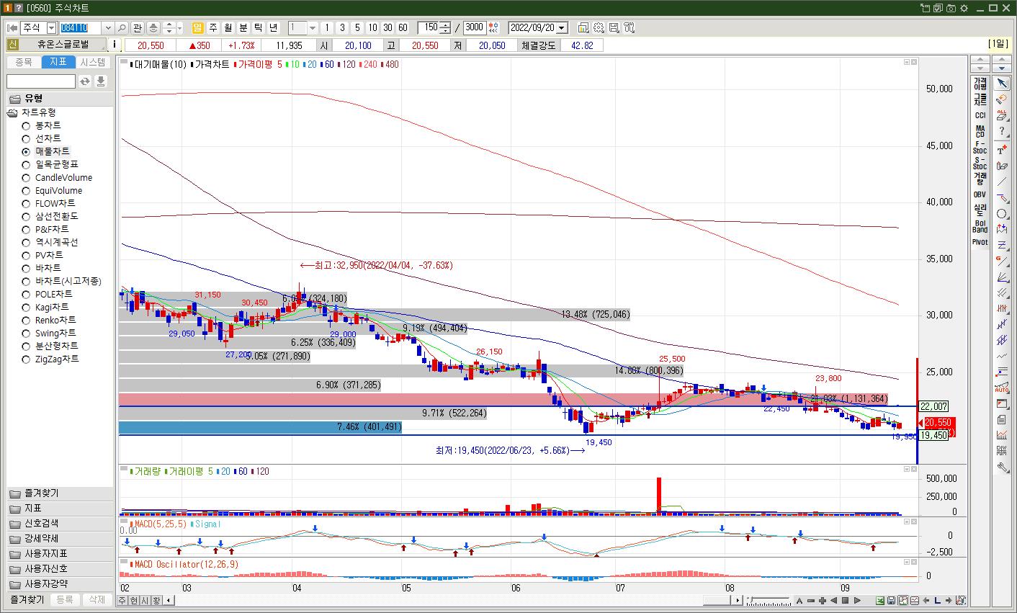Click the stock information 'i' icon
Image resolution: width=1017 pixels, height=613 pixels.
point(115,45)
